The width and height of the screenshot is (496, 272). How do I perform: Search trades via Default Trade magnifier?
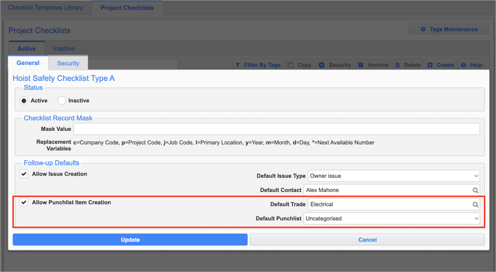475,204
